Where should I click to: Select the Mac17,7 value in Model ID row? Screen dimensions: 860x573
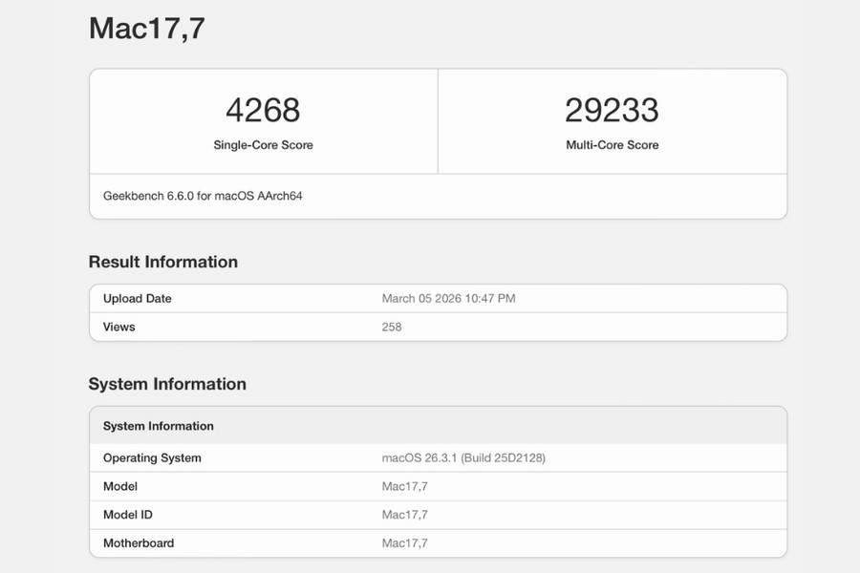405,516
